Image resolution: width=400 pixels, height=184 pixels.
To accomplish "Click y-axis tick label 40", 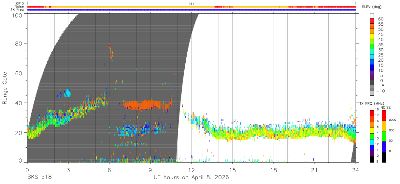I will 19,103.
